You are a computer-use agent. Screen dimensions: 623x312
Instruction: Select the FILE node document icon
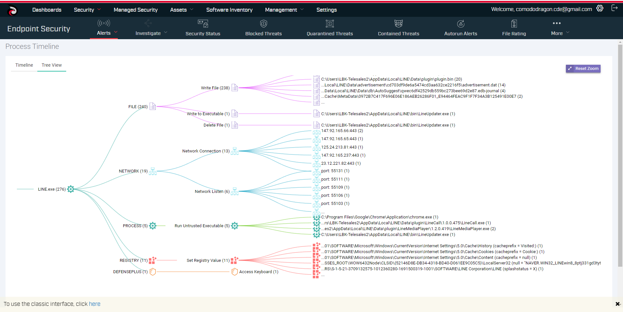coord(153,106)
